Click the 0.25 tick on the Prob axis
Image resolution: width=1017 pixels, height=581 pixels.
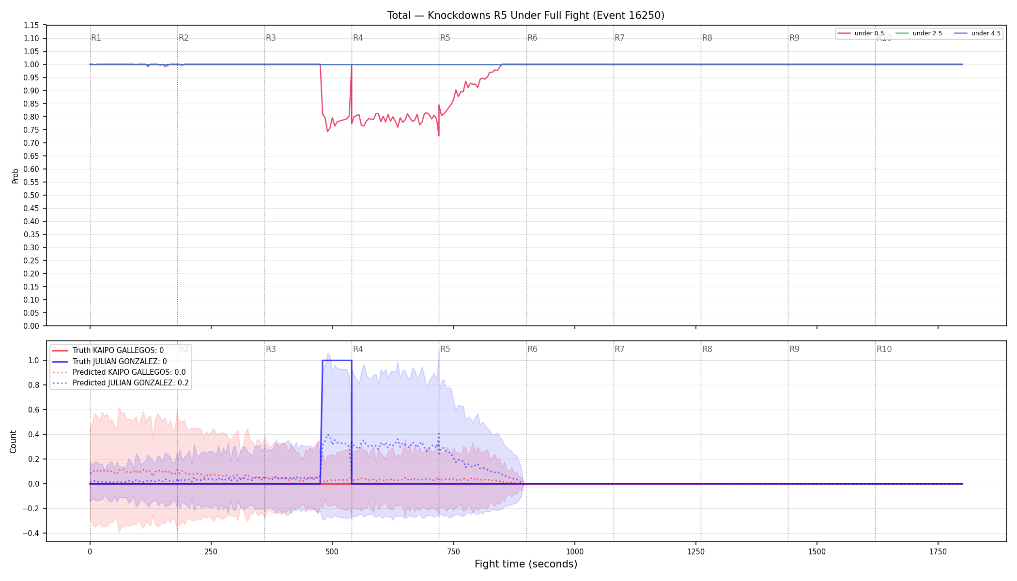pyautogui.click(x=31, y=260)
